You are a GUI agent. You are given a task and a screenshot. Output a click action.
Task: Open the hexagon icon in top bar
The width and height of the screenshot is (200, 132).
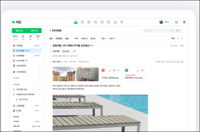pyautogui.click(x=102, y=22)
